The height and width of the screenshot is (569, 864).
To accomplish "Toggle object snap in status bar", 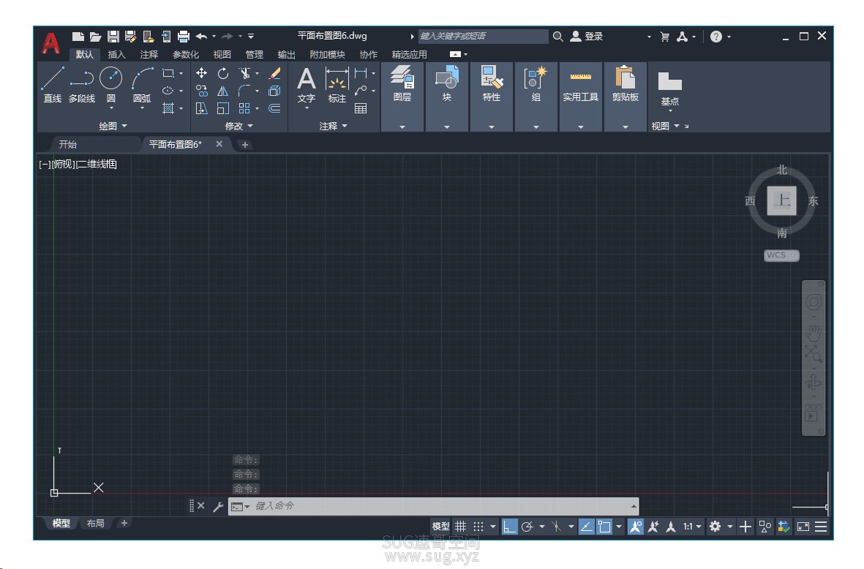I will (604, 527).
